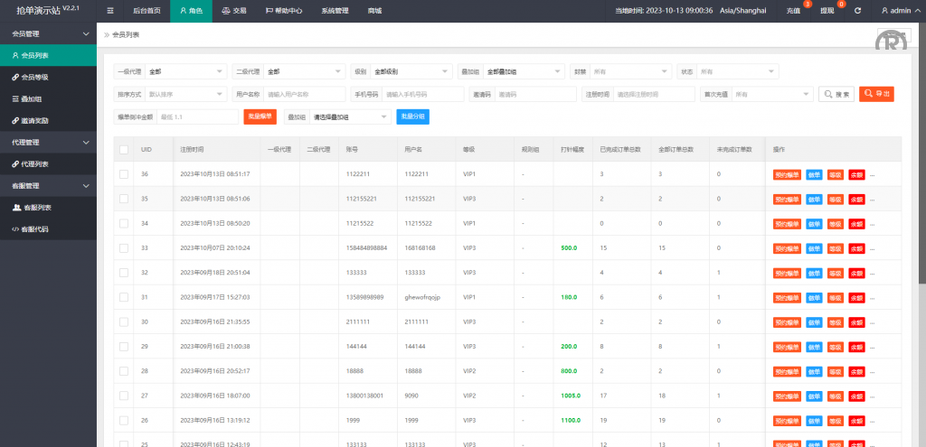
Task: Open 邀请奖励 in the sidebar
Action: (x=35, y=120)
